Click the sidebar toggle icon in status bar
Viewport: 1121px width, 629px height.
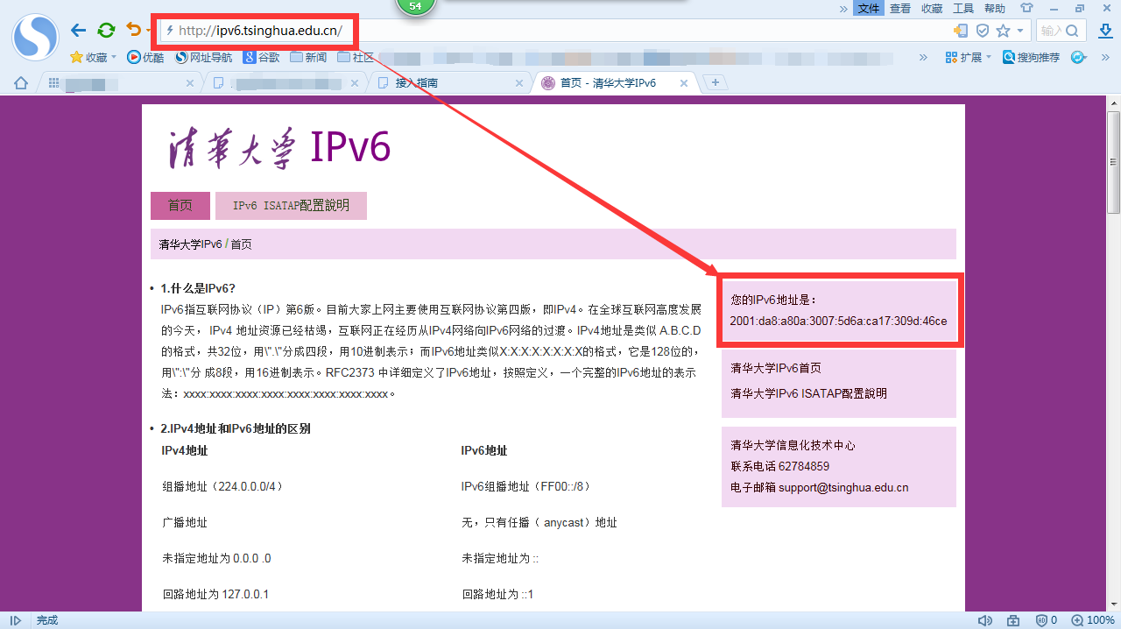[16, 620]
